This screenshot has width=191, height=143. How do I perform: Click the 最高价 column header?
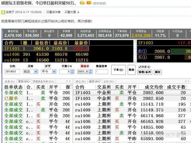[60, 43]
